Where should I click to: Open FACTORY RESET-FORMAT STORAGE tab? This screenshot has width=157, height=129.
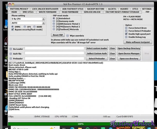pos(122,12)
